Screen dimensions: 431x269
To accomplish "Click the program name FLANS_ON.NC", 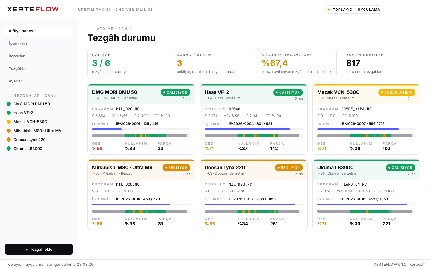I will (x=354, y=184).
